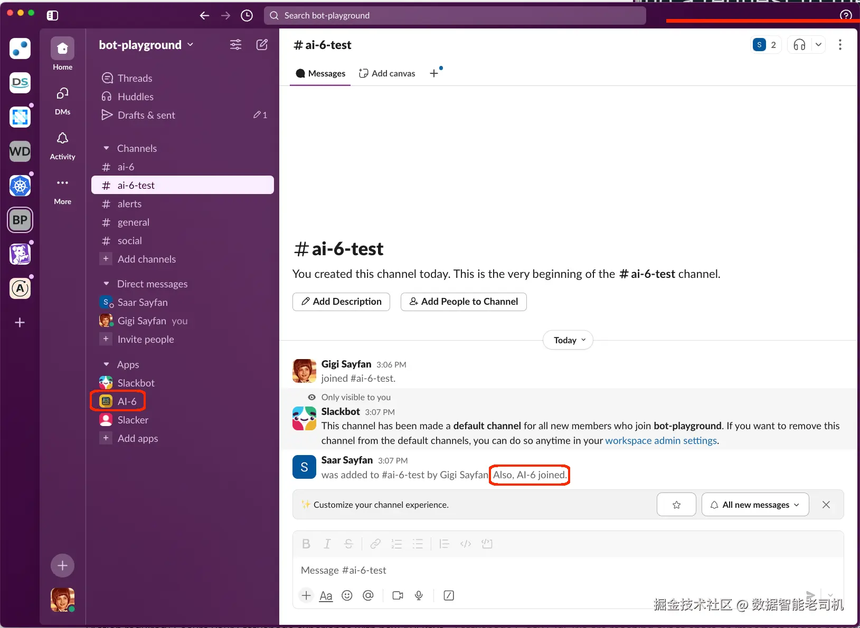Insert an ordered list
Image resolution: width=860 pixels, height=628 pixels.
click(396, 544)
